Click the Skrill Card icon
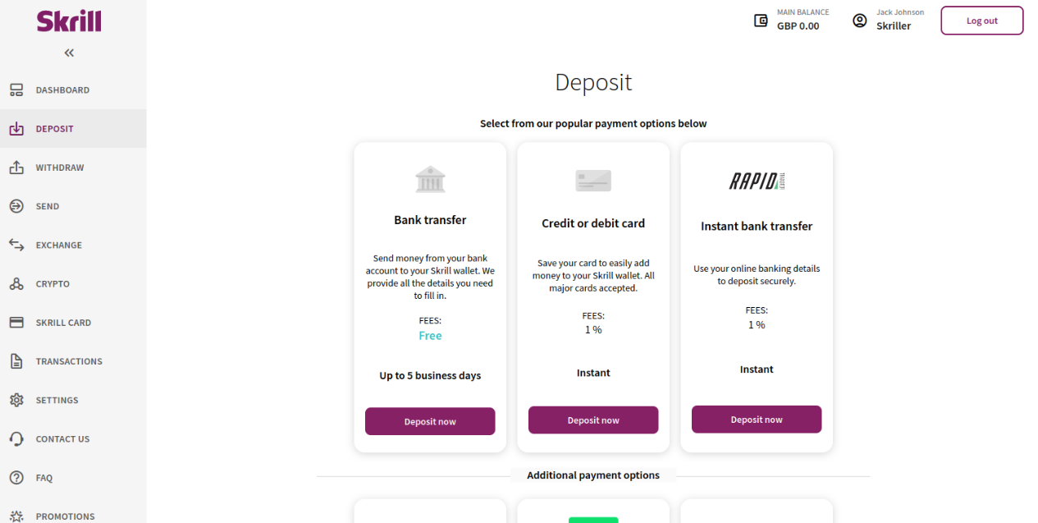1038x523 pixels. click(x=16, y=323)
